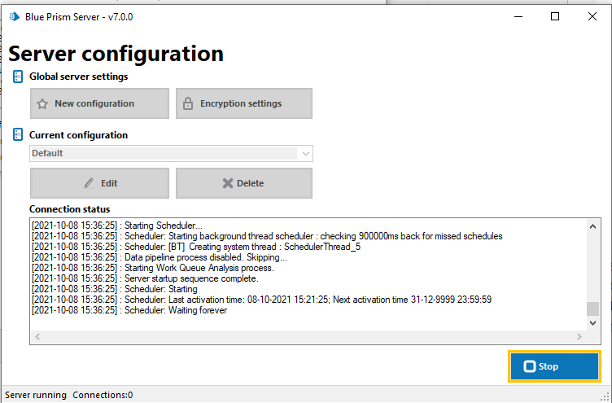Create a New configuration

pyautogui.click(x=99, y=103)
